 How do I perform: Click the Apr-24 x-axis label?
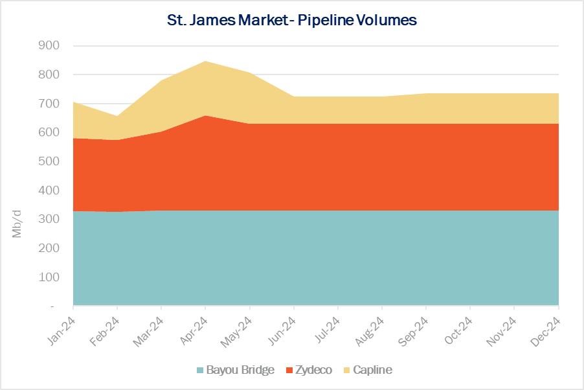point(194,330)
